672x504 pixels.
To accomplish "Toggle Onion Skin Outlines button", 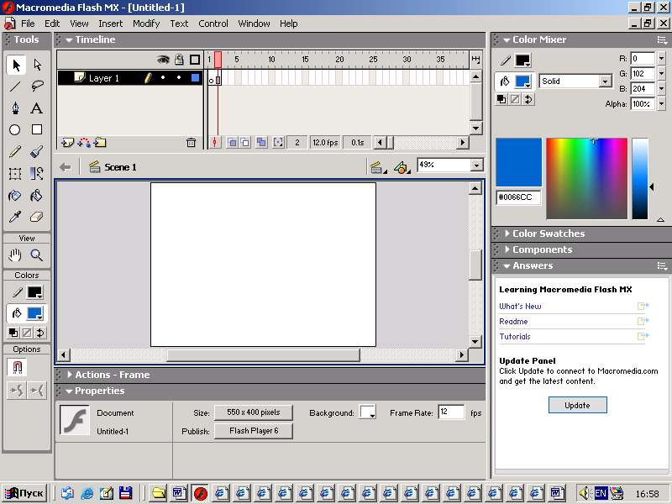I will 245,142.
